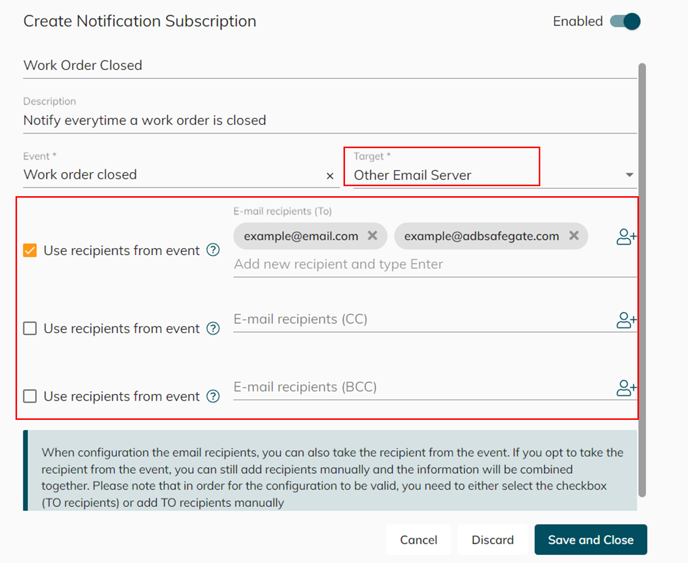Open help icon beside BCC recipients checkbox
The image size is (688, 563).
pos(213,396)
